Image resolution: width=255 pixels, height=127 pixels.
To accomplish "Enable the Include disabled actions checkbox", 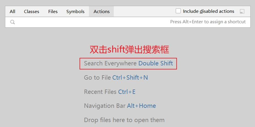I will click(178, 11).
